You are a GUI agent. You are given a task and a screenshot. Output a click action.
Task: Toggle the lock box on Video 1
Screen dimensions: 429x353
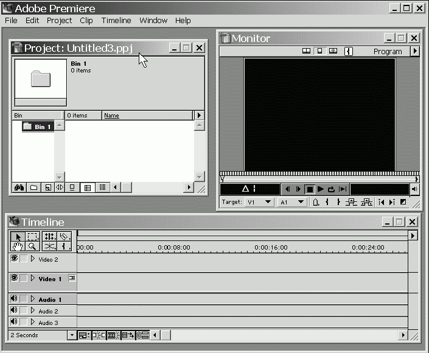[23, 278]
